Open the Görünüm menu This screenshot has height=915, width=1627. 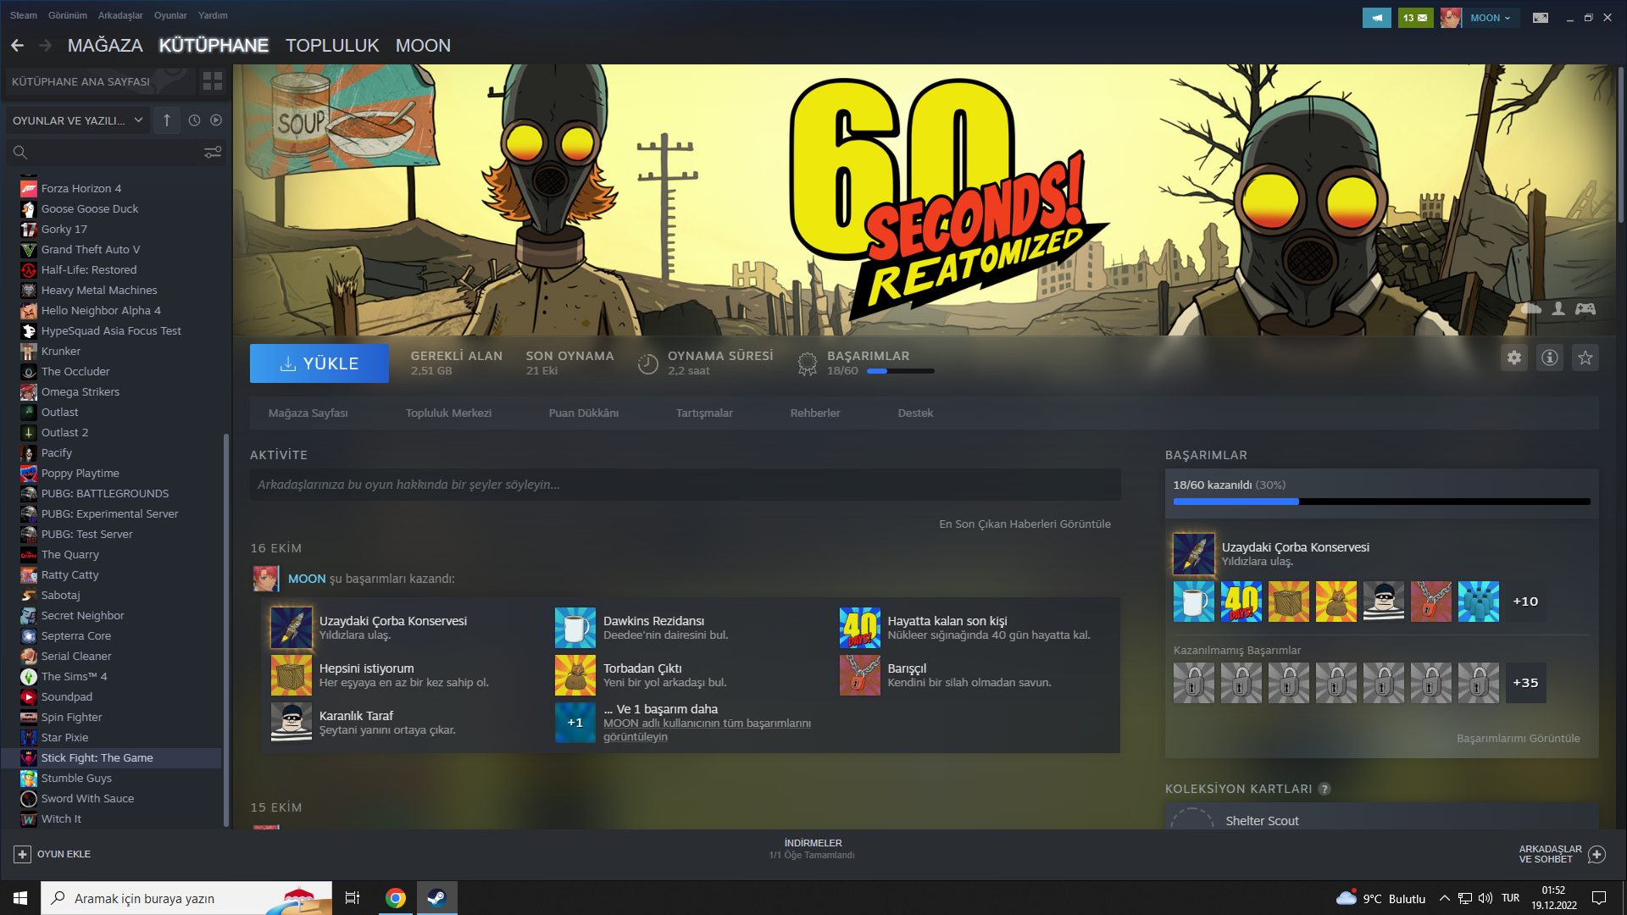[68, 15]
